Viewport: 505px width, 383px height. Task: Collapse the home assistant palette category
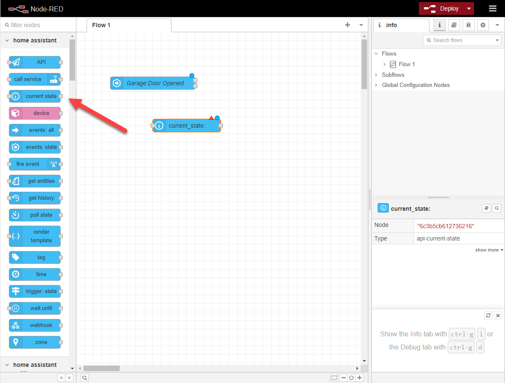[7, 40]
